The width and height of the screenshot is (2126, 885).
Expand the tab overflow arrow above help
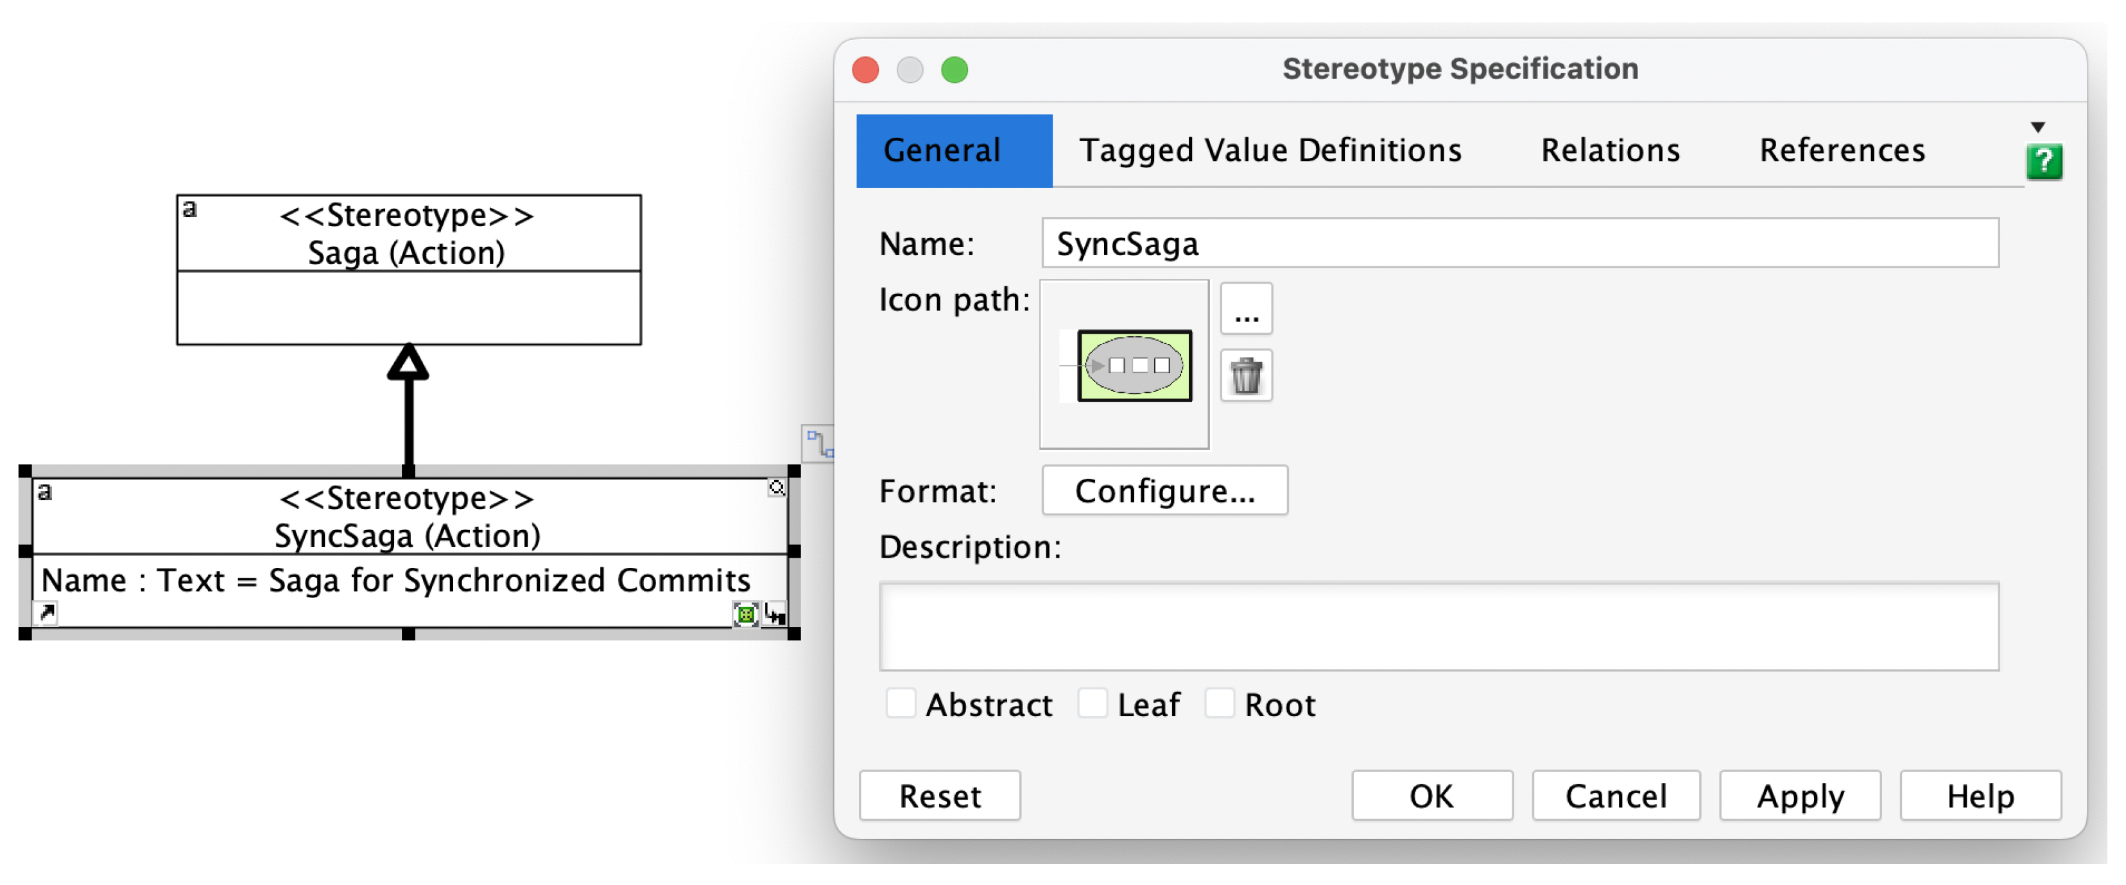coord(2037,127)
